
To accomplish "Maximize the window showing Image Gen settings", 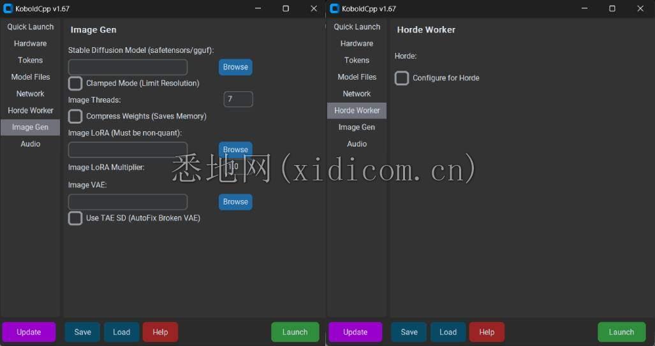I will tap(286, 9).
